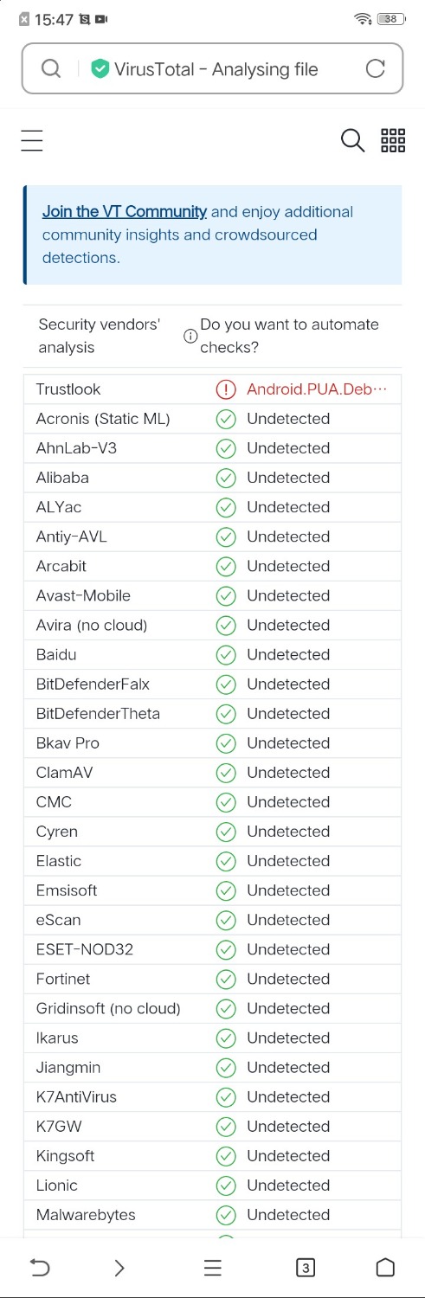Tap the VirusTotal search magnifier icon
The width and height of the screenshot is (425, 1298).
(x=352, y=140)
